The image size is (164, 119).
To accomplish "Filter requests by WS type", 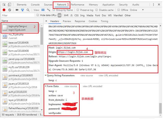I will click(x=110, y=15).
